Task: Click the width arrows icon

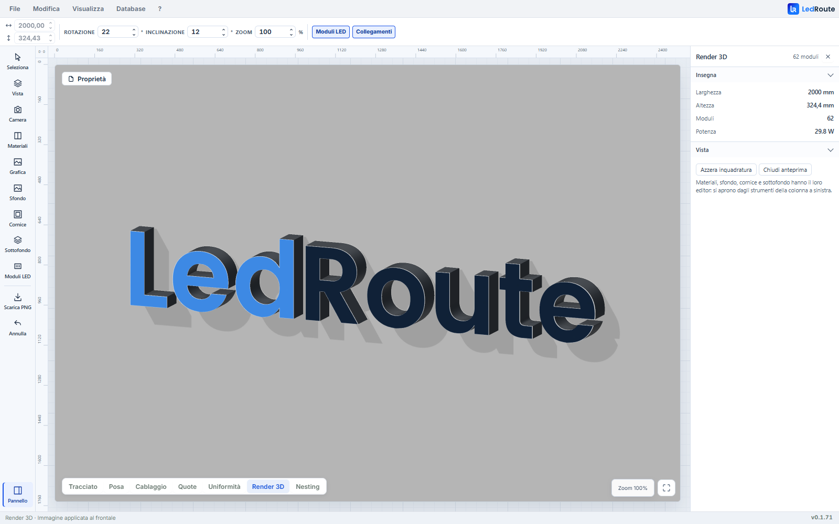Action: coord(8,25)
